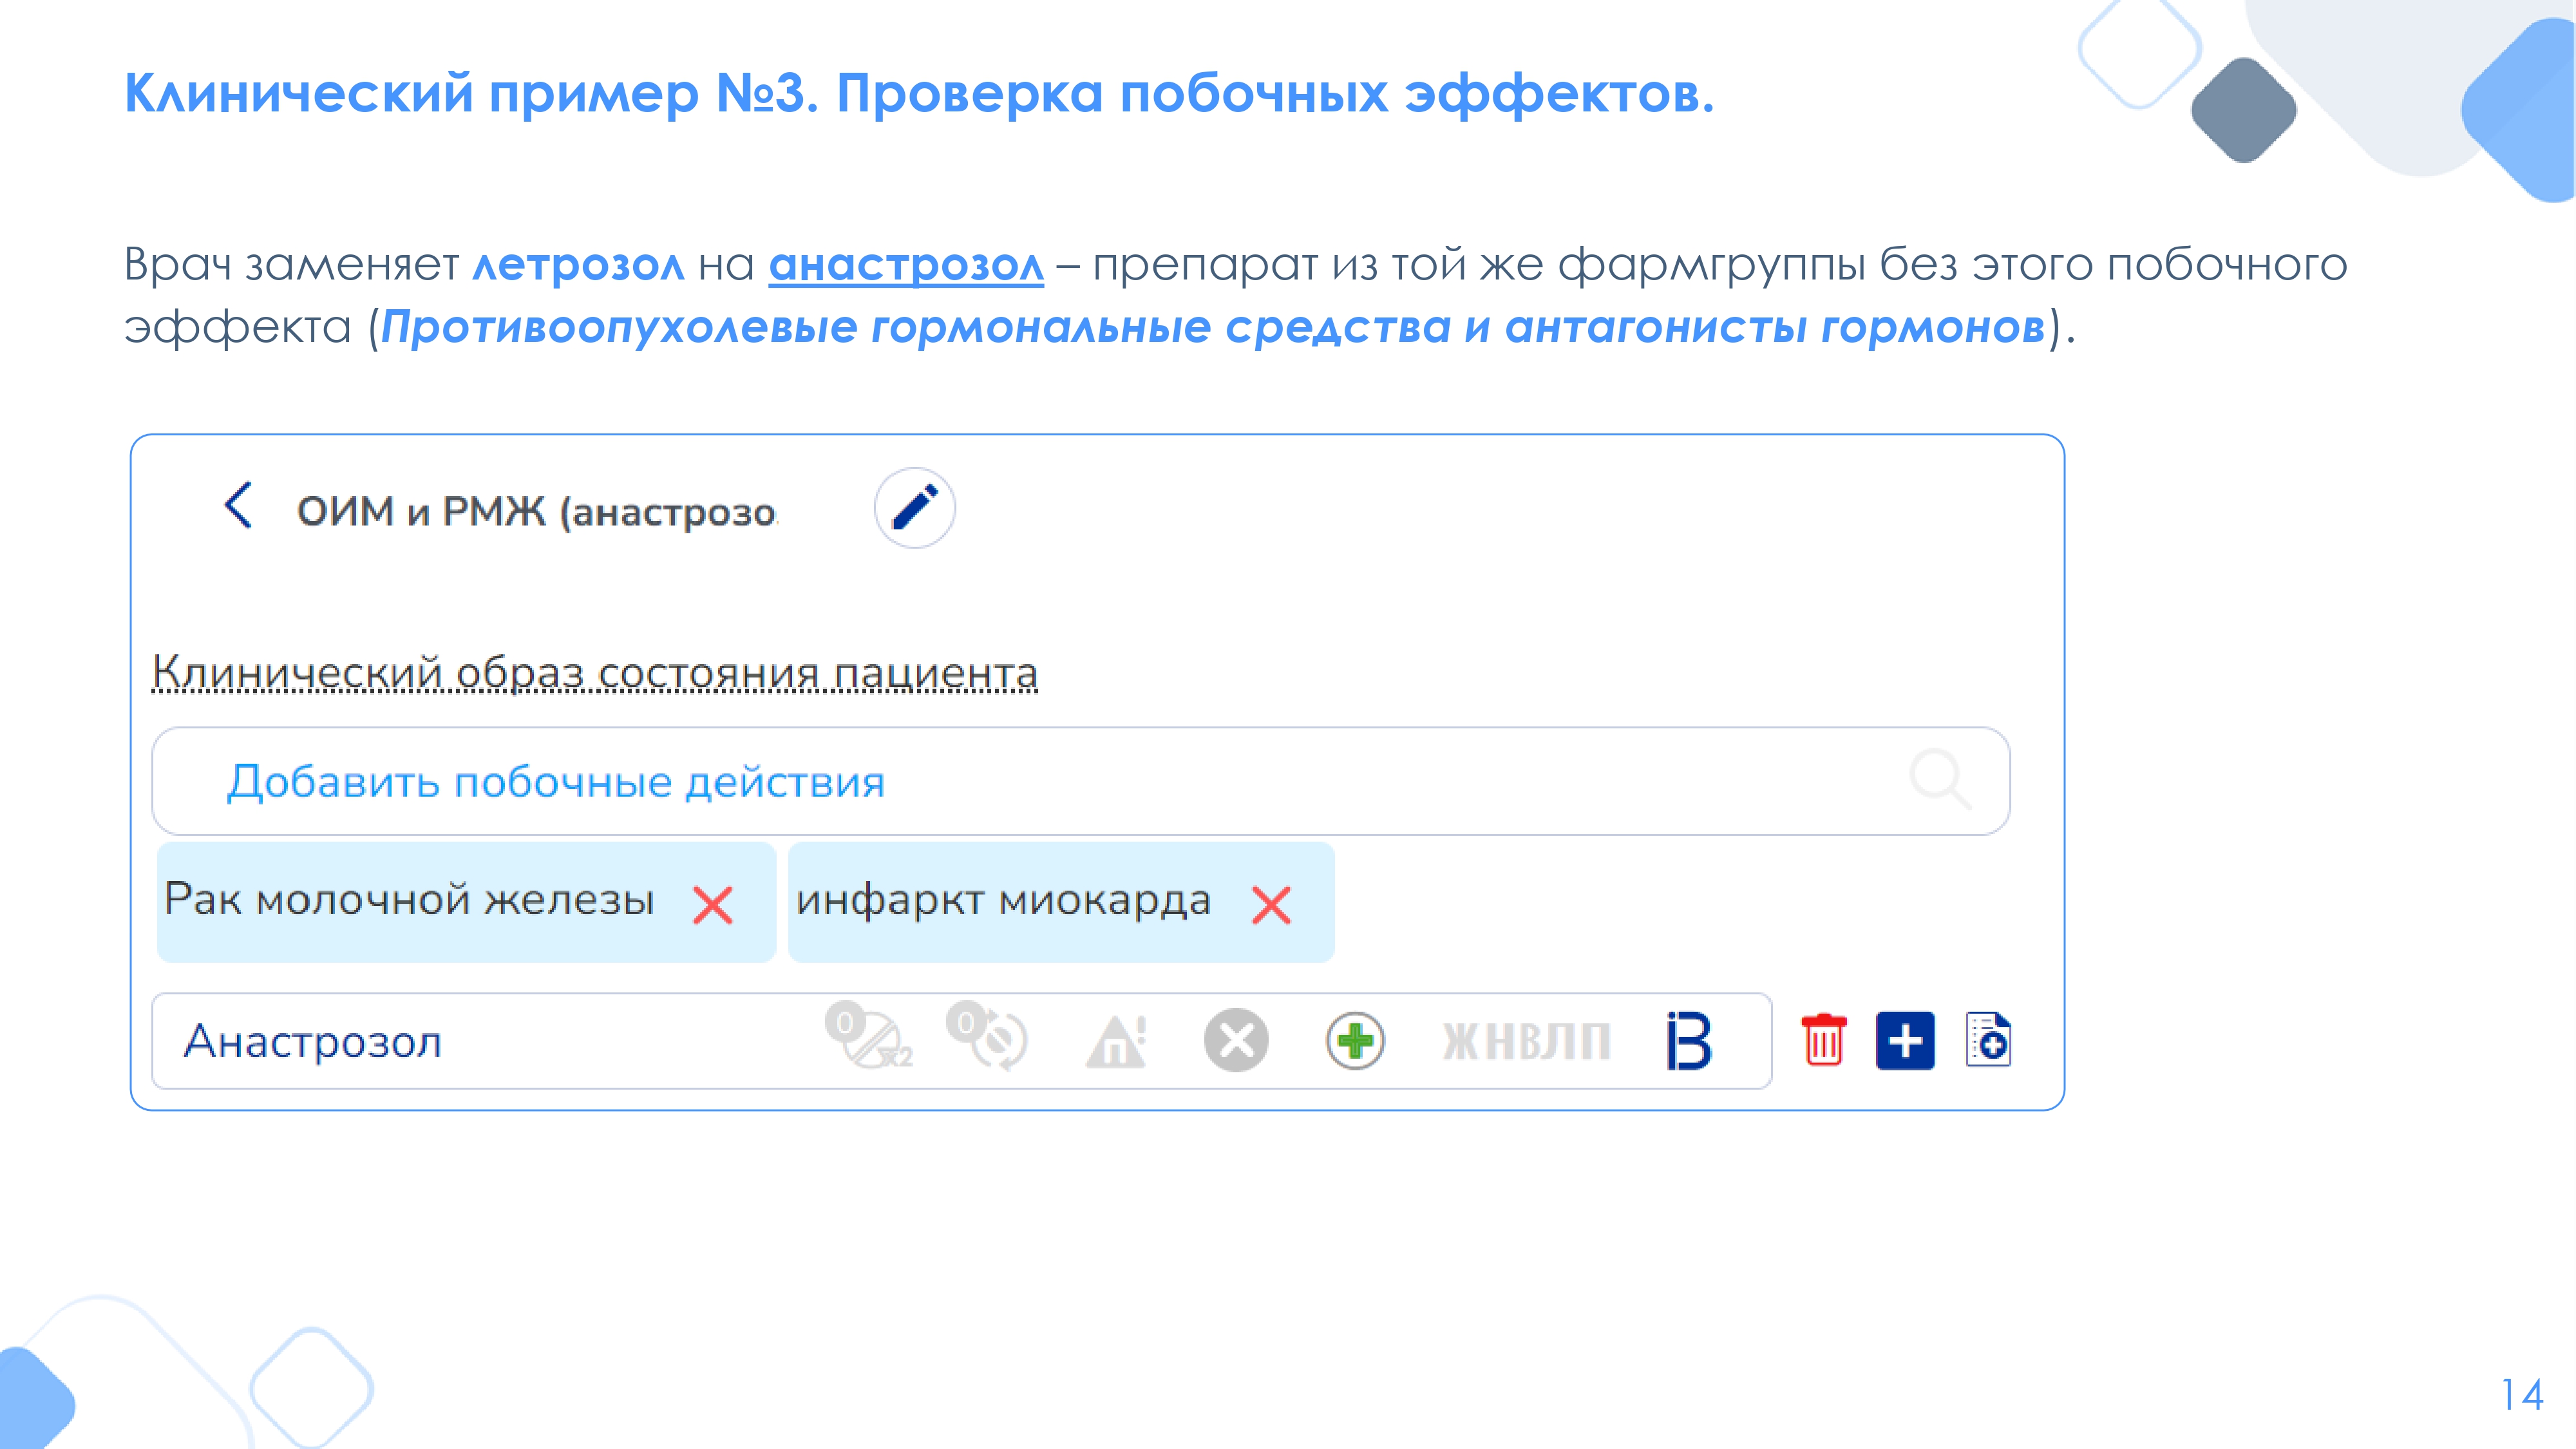This screenshot has width=2576, height=1449.
Task: Click the gray circle X icon
Action: pos(1236,1040)
